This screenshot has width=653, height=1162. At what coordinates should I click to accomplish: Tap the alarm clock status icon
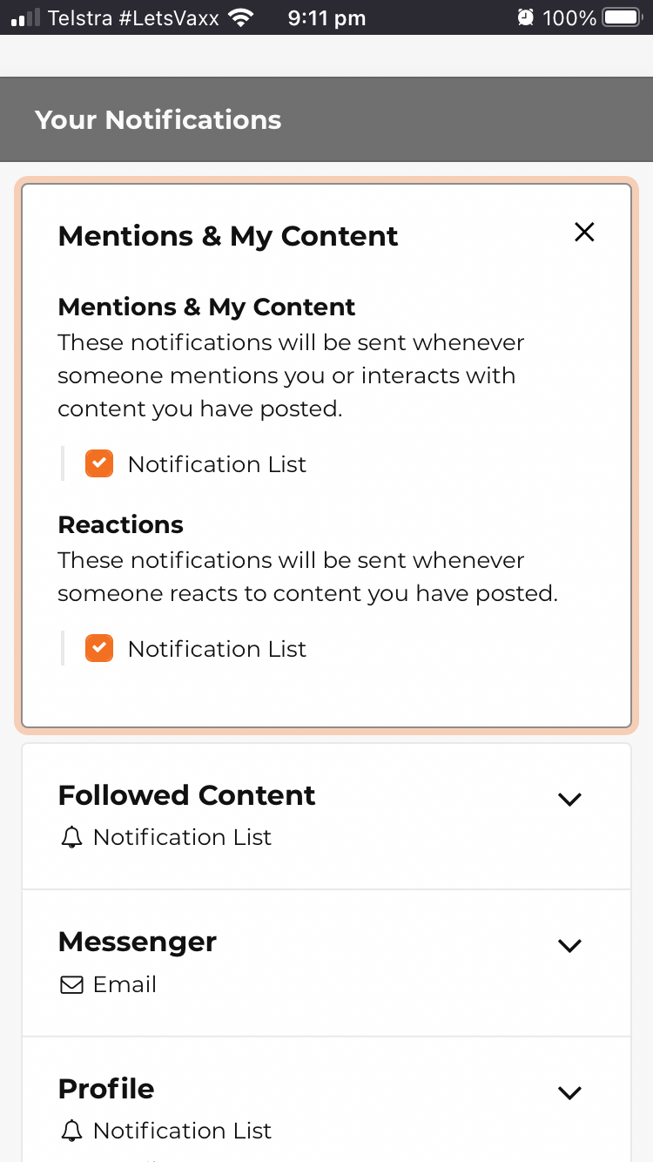pos(525,17)
